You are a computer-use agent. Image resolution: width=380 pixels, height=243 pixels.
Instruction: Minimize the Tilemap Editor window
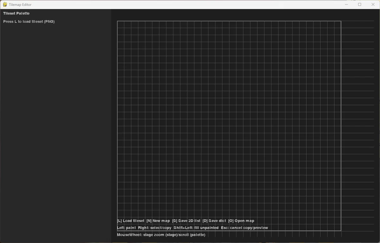346,4
